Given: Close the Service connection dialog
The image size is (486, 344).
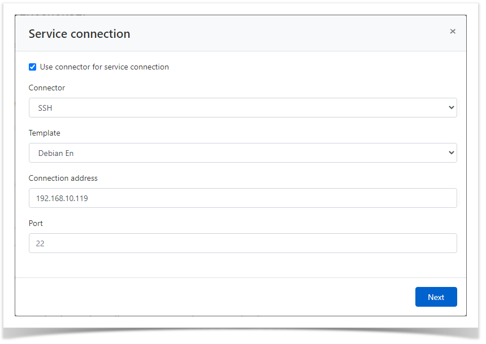Looking at the screenshot, I should coord(453,32).
